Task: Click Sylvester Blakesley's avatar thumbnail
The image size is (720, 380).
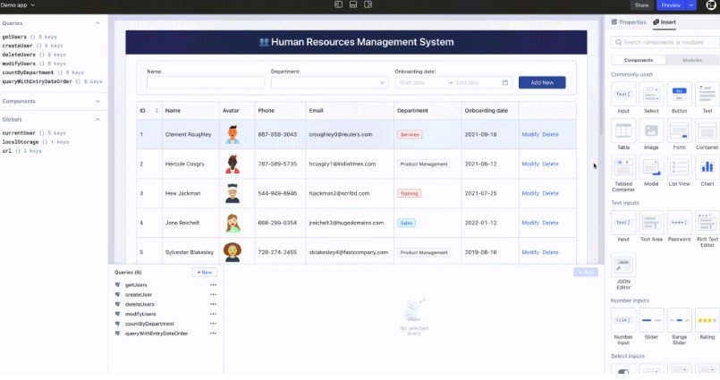Action: [x=233, y=252]
